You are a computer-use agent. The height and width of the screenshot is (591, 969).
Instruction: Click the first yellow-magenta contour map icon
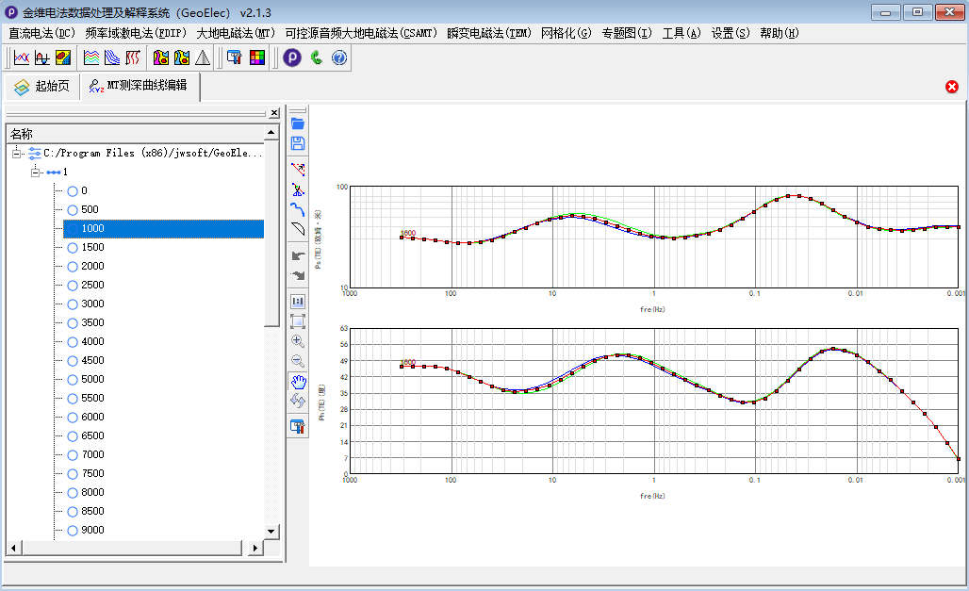tap(160, 57)
